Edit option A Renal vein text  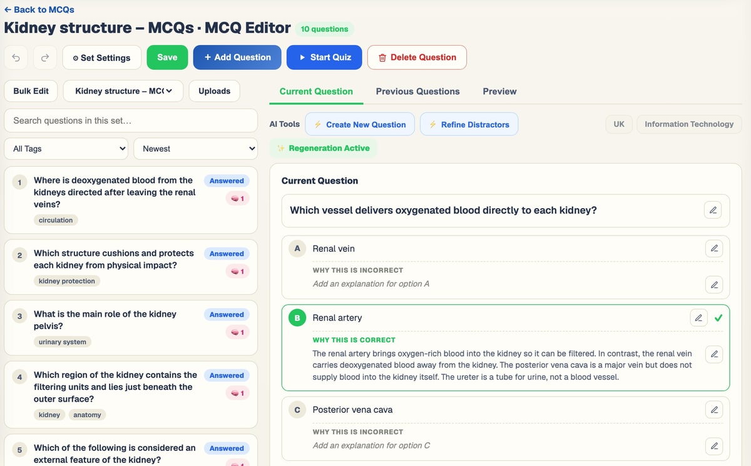(714, 249)
